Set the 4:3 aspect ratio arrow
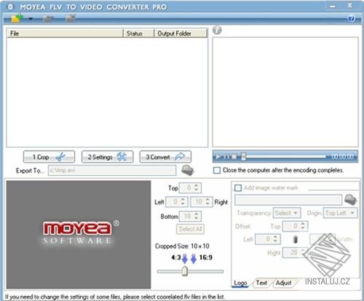 click(x=185, y=259)
